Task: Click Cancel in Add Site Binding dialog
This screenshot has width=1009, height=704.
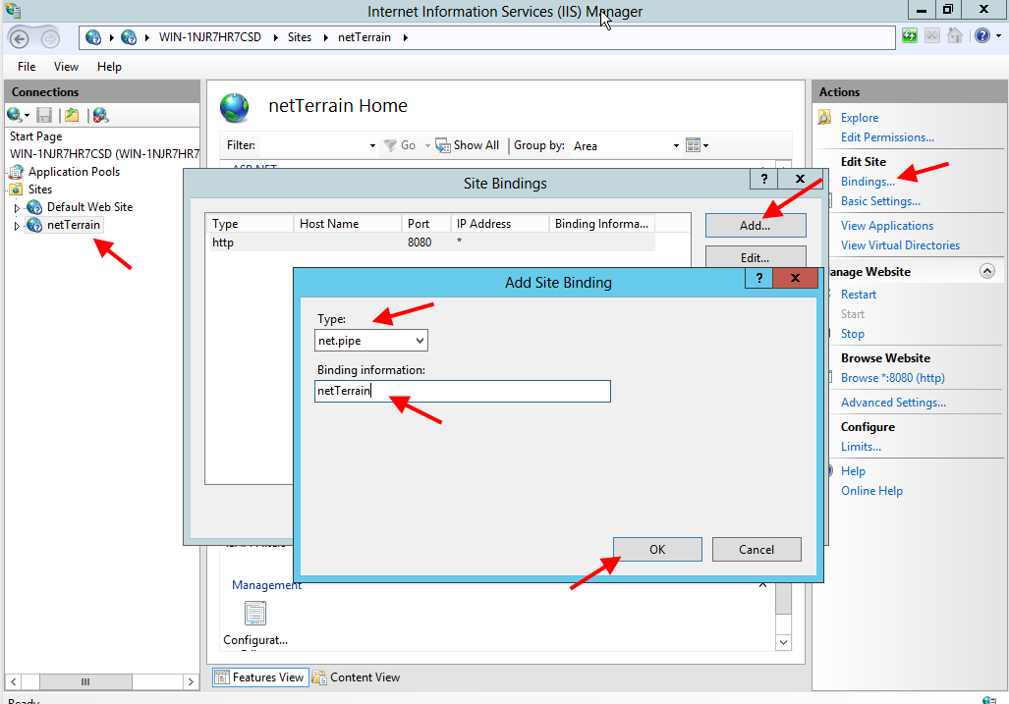Action: 756,549
